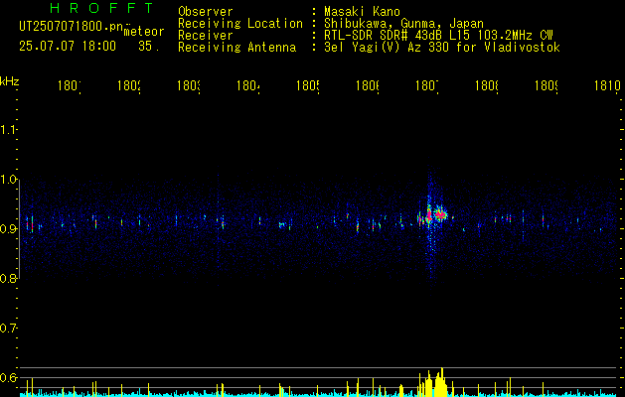Image resolution: width=625 pixels, height=397 pixels.
Task: Click the 1801 time axis marker
Action: (70, 85)
